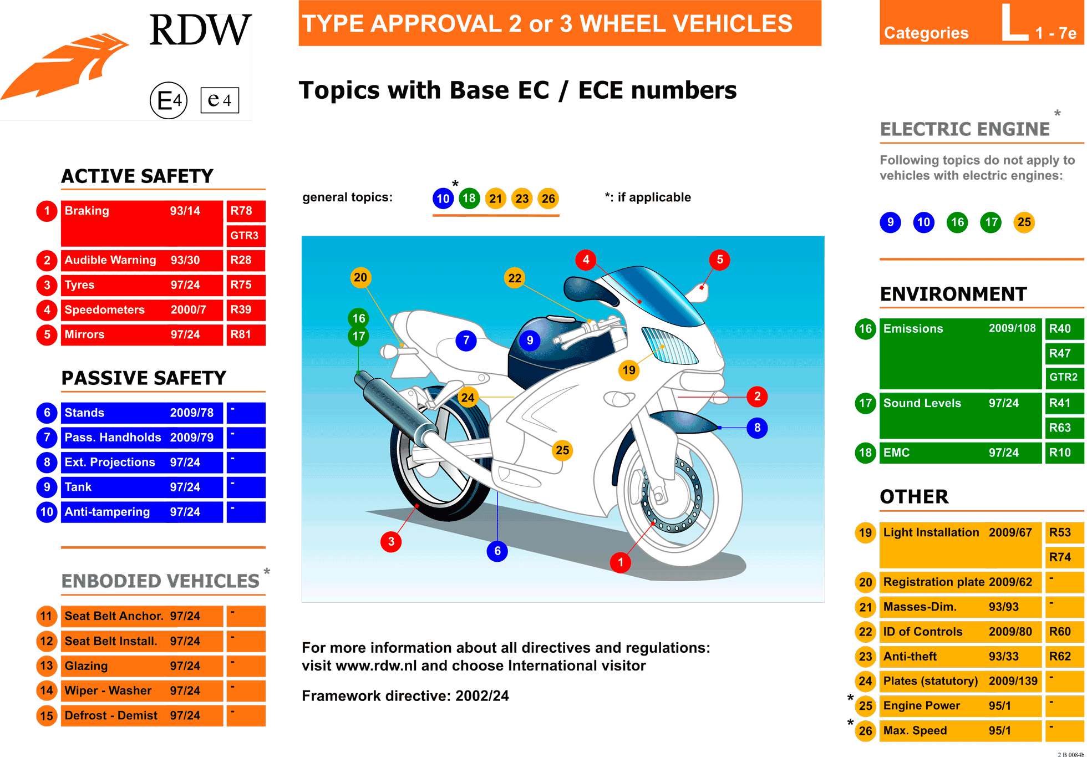Screen dimensions: 1087x757
Task: Click the orange Type Approval title banner
Action: tap(560, 23)
